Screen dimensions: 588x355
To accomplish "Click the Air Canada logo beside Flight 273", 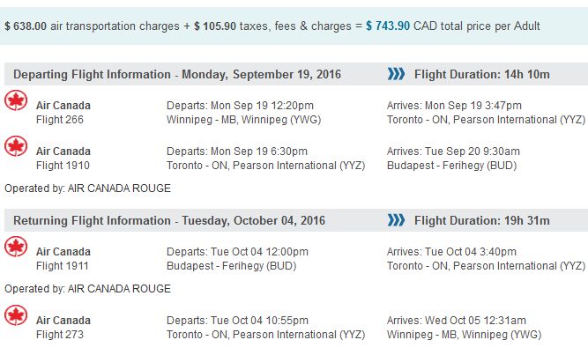I will tap(16, 315).
